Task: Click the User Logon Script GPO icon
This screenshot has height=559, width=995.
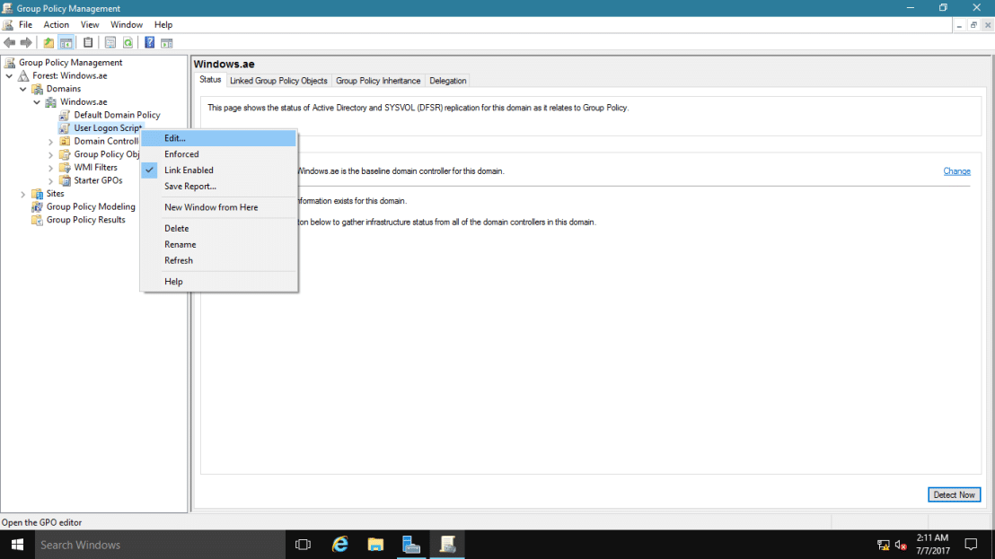Action: tap(64, 128)
